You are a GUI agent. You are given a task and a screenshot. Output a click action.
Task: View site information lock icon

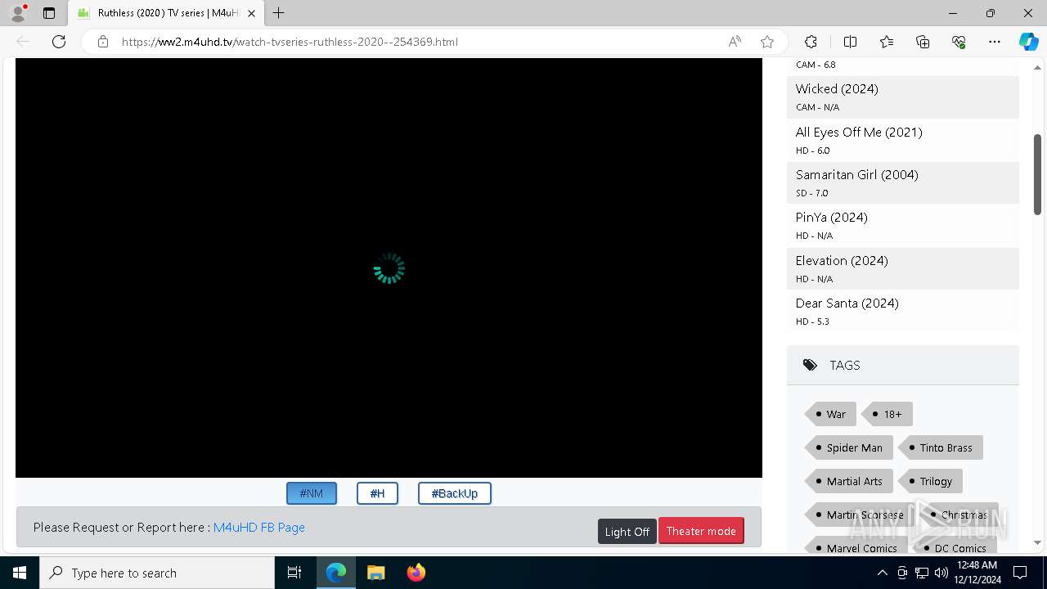103,42
